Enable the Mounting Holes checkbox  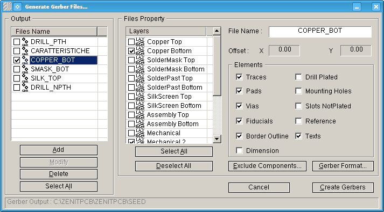click(298, 91)
